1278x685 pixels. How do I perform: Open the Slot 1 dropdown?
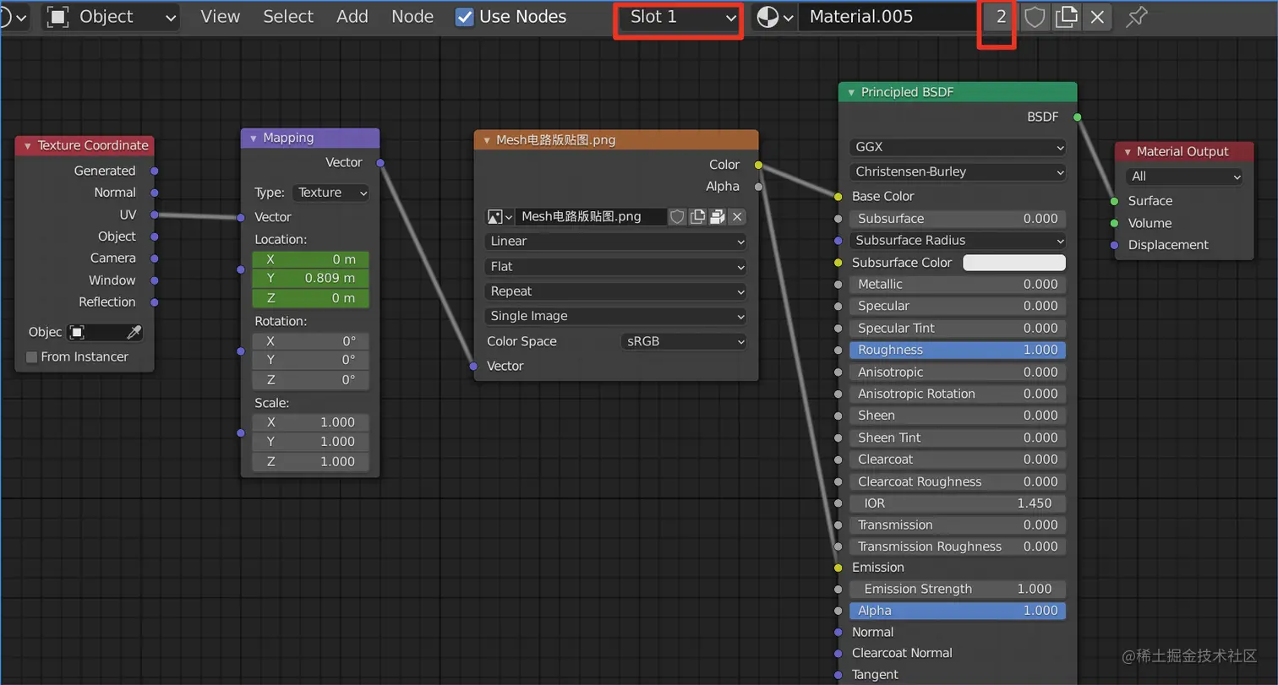coord(679,17)
